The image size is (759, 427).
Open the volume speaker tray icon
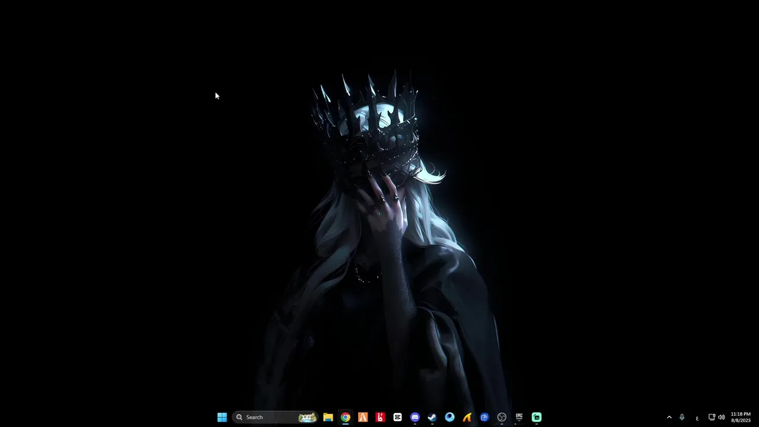click(721, 417)
